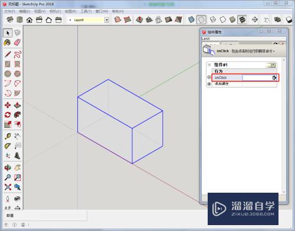Pick the Make Component tool
295x231 pixels.
17,33
